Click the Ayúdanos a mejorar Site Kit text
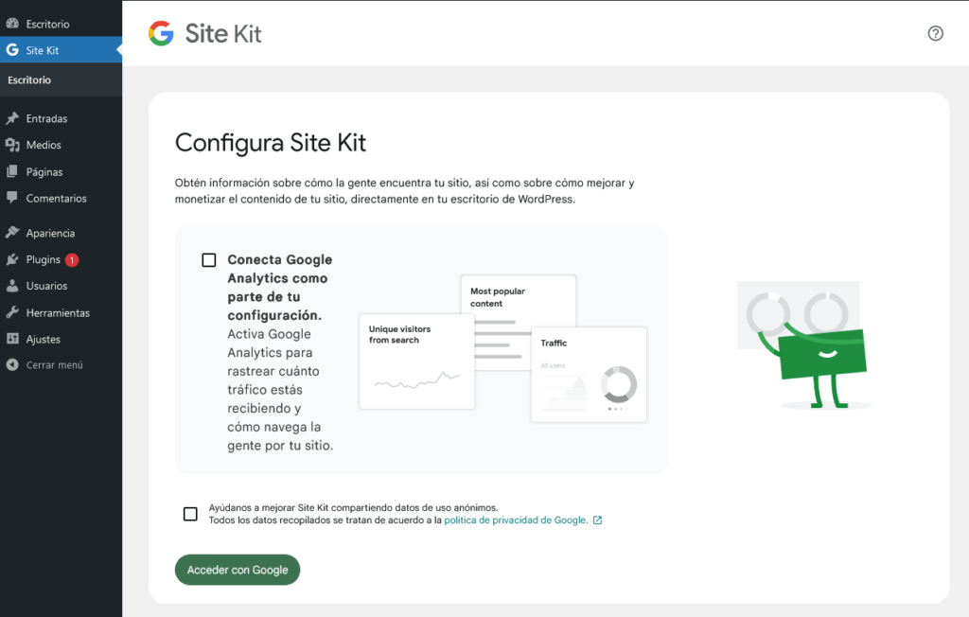The image size is (969, 617). tap(353, 507)
